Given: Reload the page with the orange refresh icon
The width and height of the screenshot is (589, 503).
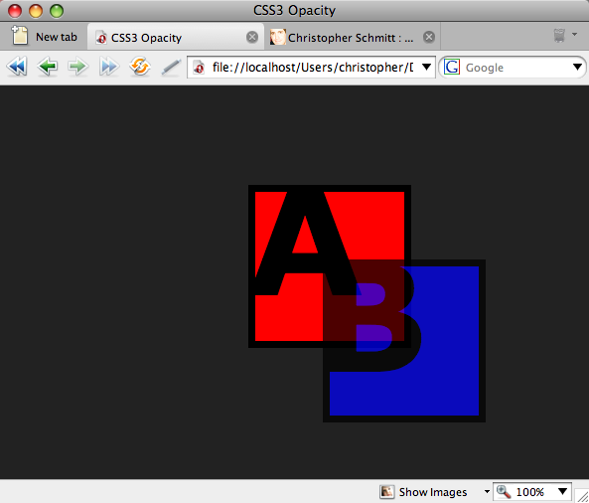Looking at the screenshot, I should click(x=140, y=67).
